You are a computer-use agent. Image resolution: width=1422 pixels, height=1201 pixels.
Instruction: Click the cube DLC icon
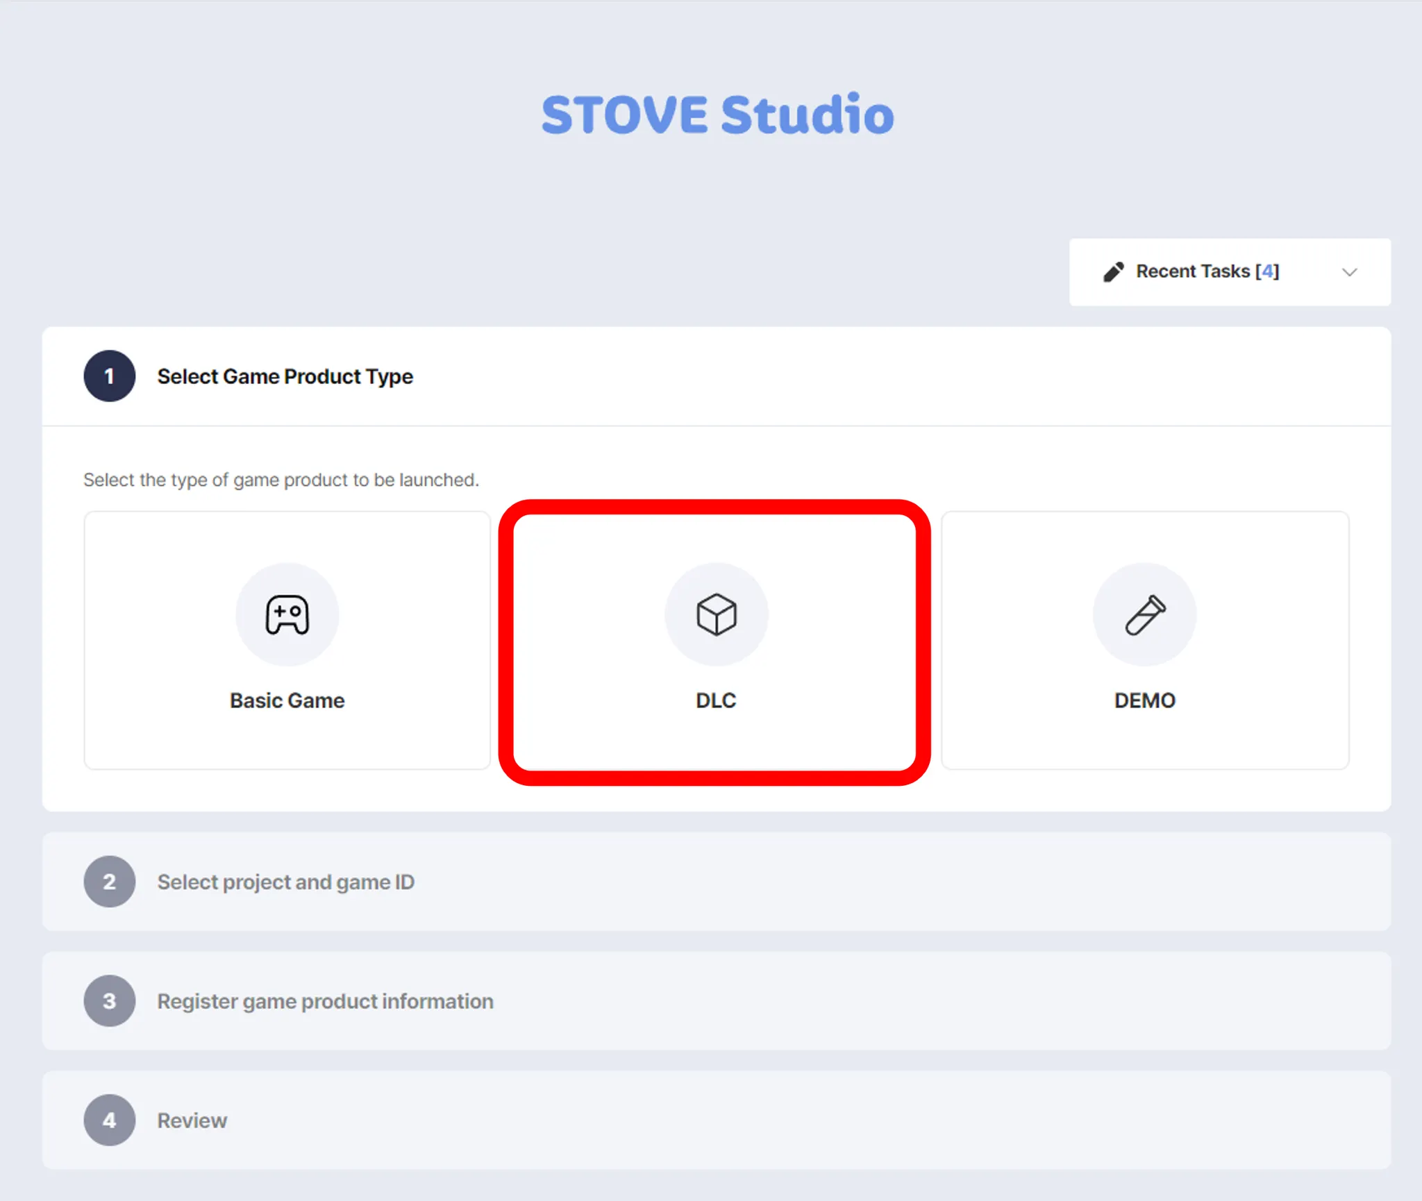(x=716, y=614)
